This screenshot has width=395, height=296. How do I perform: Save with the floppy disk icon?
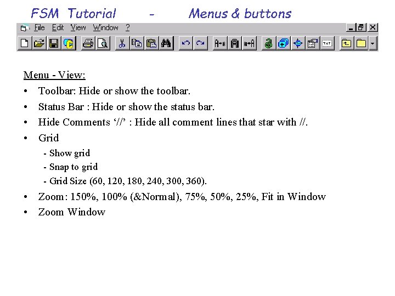[x=54, y=43]
